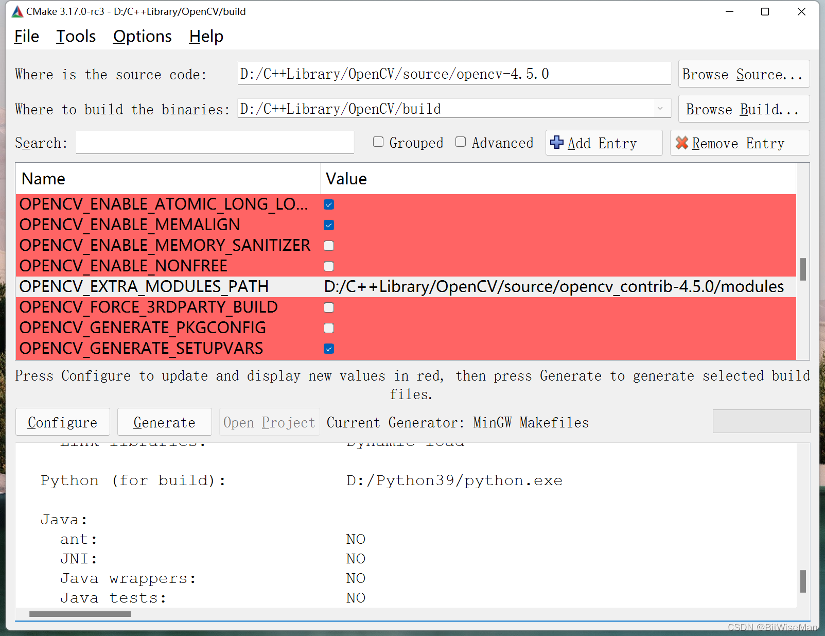The width and height of the screenshot is (825, 636).
Task: Select OPENCV_ENABLE_NONFREE entry name
Action: (124, 266)
